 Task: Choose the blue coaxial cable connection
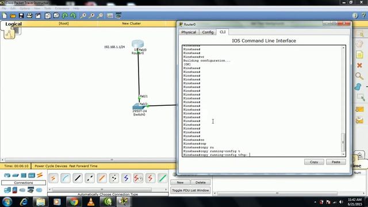pos(126,178)
